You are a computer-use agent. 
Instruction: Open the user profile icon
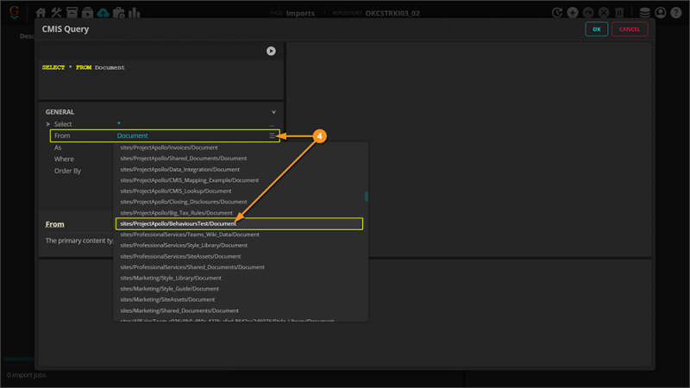(660, 13)
